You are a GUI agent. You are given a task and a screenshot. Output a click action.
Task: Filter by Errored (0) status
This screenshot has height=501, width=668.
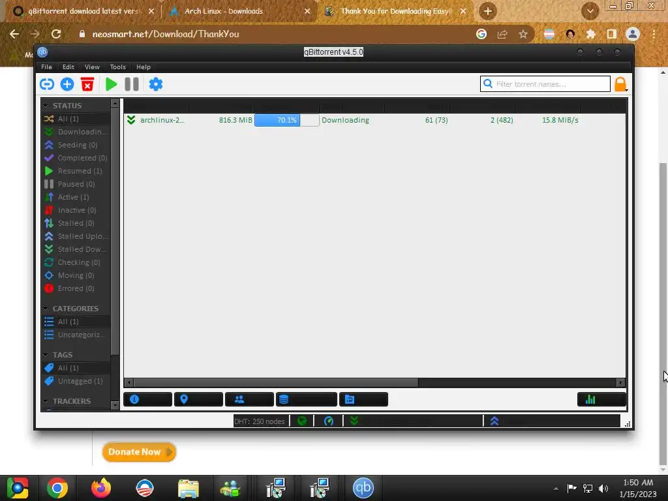coord(76,288)
